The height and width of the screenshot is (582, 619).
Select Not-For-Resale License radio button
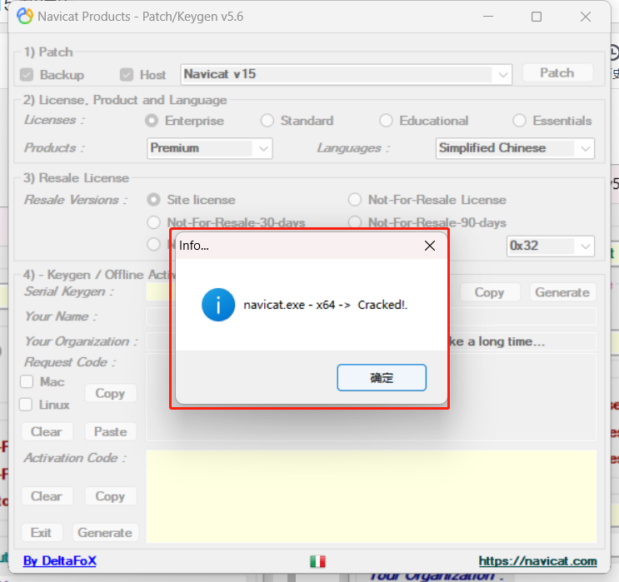(x=355, y=200)
